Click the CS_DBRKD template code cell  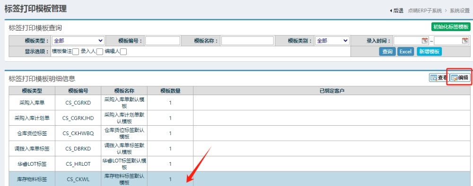(x=78, y=149)
